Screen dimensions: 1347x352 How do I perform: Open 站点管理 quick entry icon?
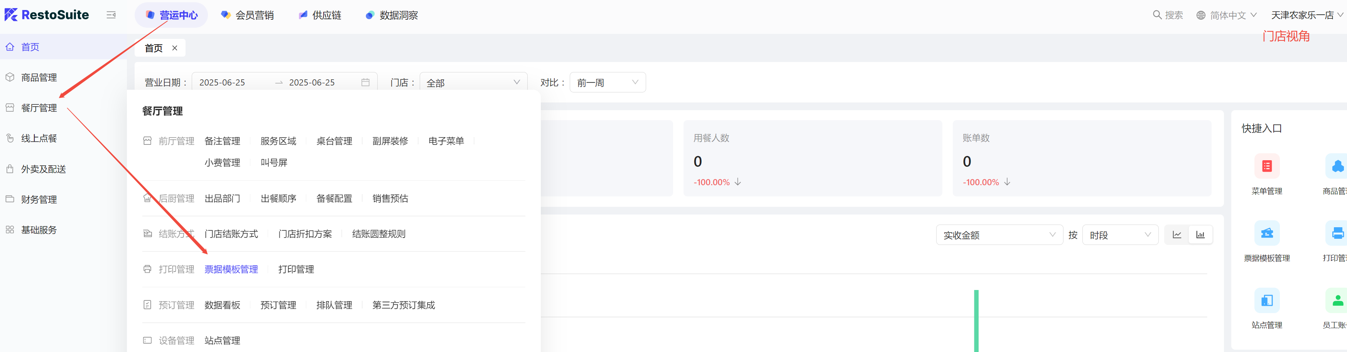coord(1266,300)
